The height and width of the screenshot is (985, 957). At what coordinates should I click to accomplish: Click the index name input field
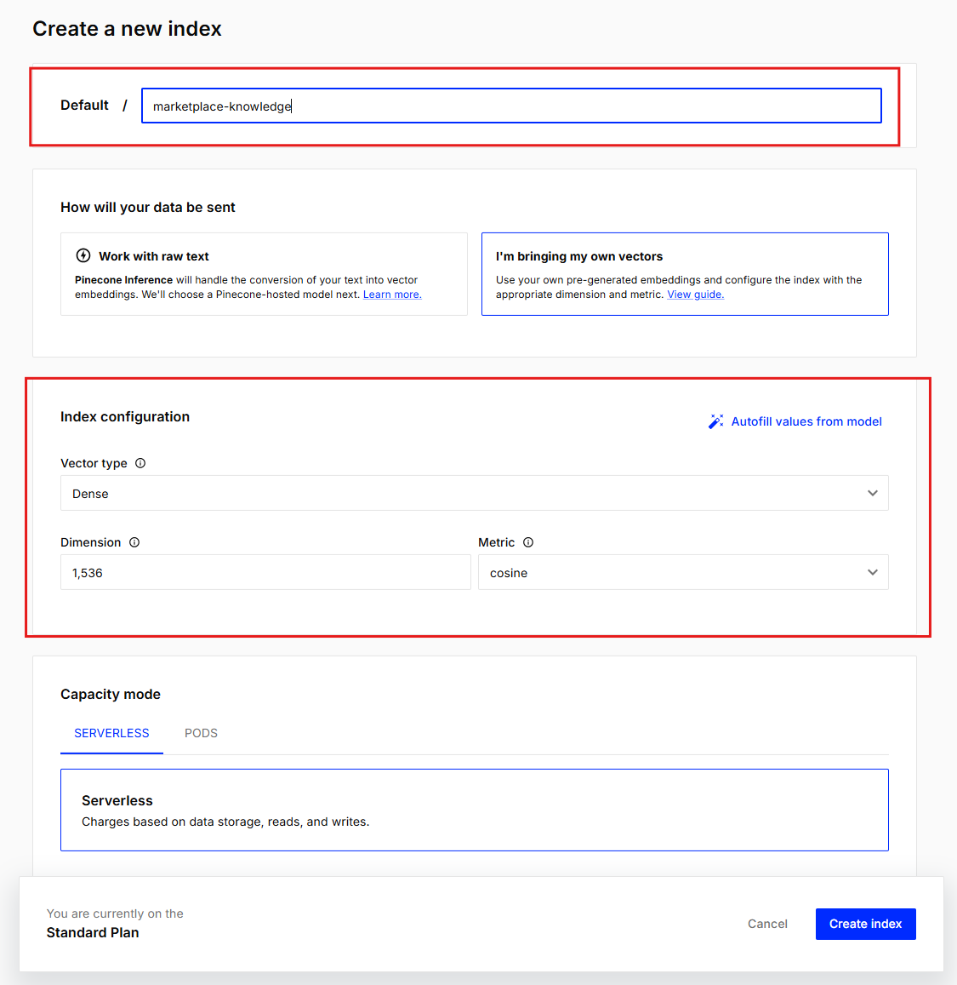coord(510,106)
